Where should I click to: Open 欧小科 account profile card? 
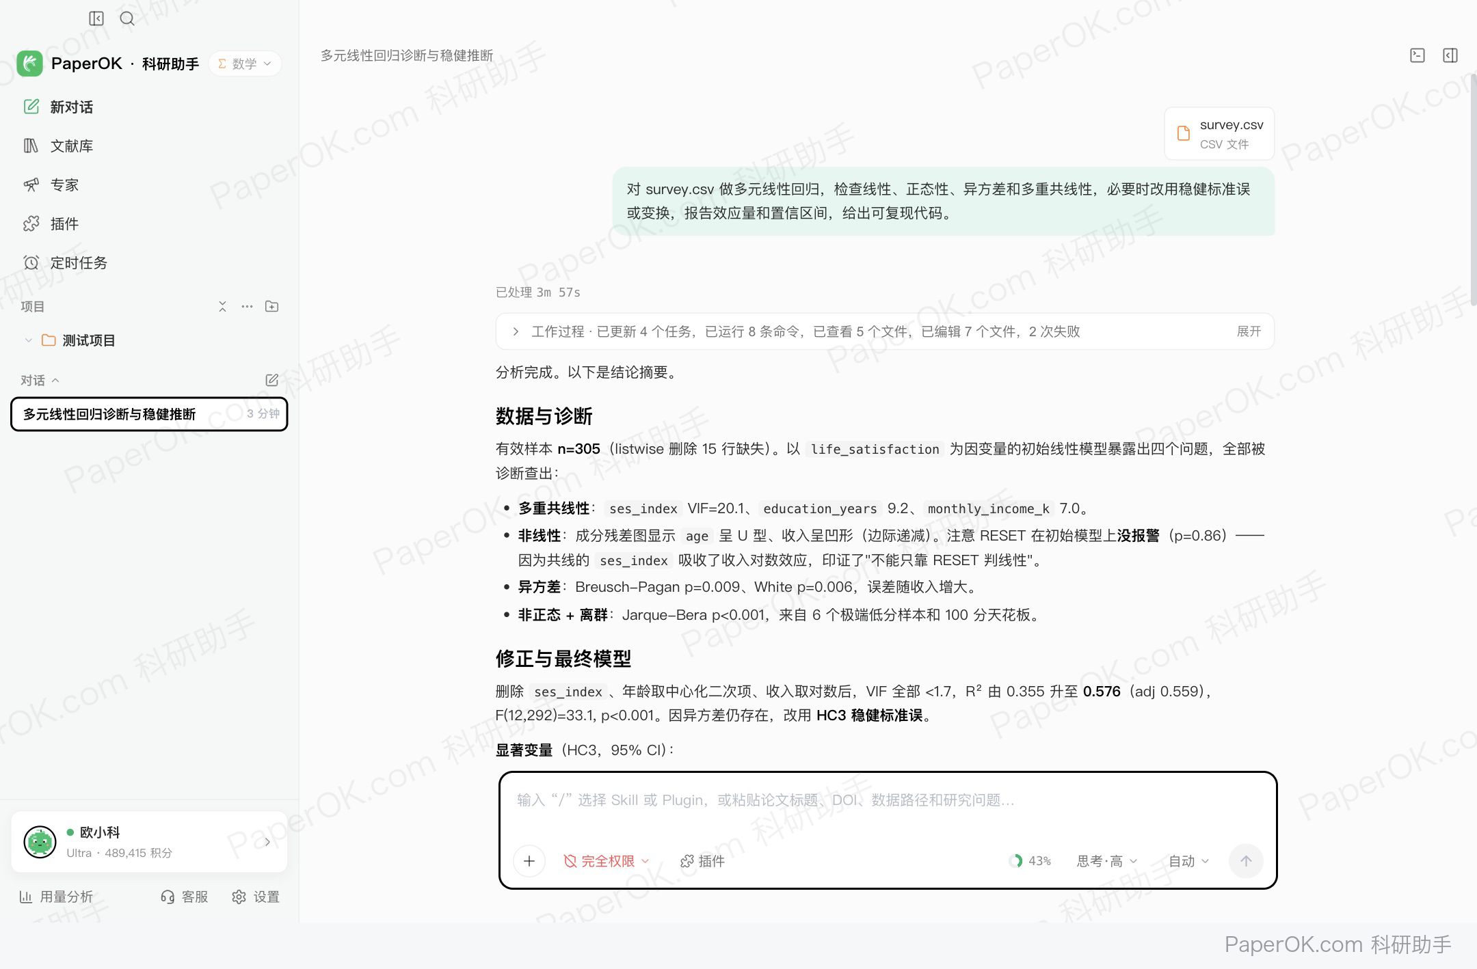click(x=149, y=842)
